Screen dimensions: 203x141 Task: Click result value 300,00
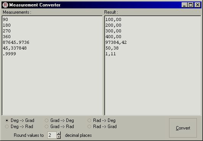coord(113,31)
